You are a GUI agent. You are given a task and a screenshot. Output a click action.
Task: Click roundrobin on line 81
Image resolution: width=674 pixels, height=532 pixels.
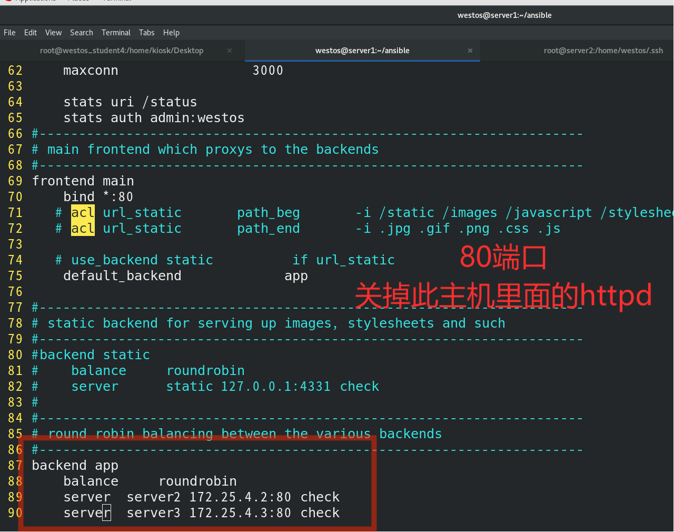click(205, 371)
